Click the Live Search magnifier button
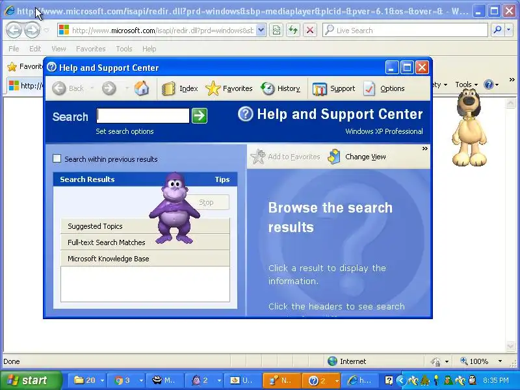Viewport: 520px width, 390px height. [x=497, y=30]
